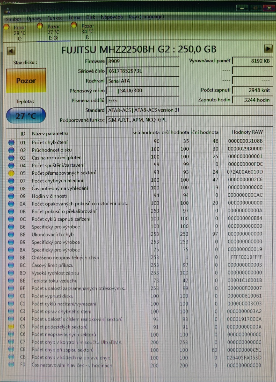
Task: Click status dot of Hodin v činnosti row
Action: tap(11, 196)
